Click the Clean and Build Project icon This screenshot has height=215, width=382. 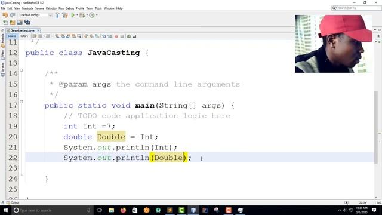(x=65, y=15)
